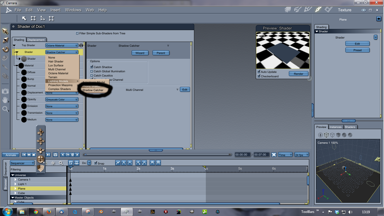The image size is (384, 216).
Task: Click the volume icon in system tray
Action: (350, 212)
